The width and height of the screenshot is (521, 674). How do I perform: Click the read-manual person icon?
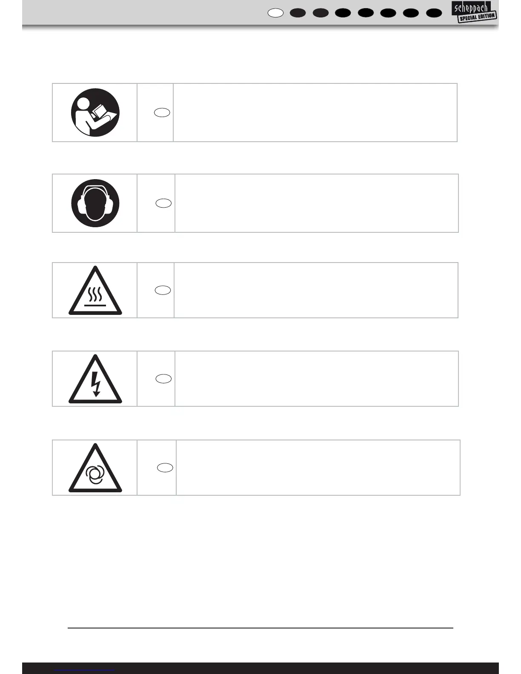[95, 112]
